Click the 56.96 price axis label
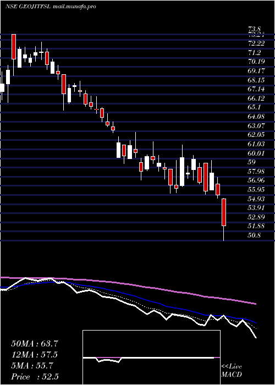275x385 pixels. (x=256, y=180)
